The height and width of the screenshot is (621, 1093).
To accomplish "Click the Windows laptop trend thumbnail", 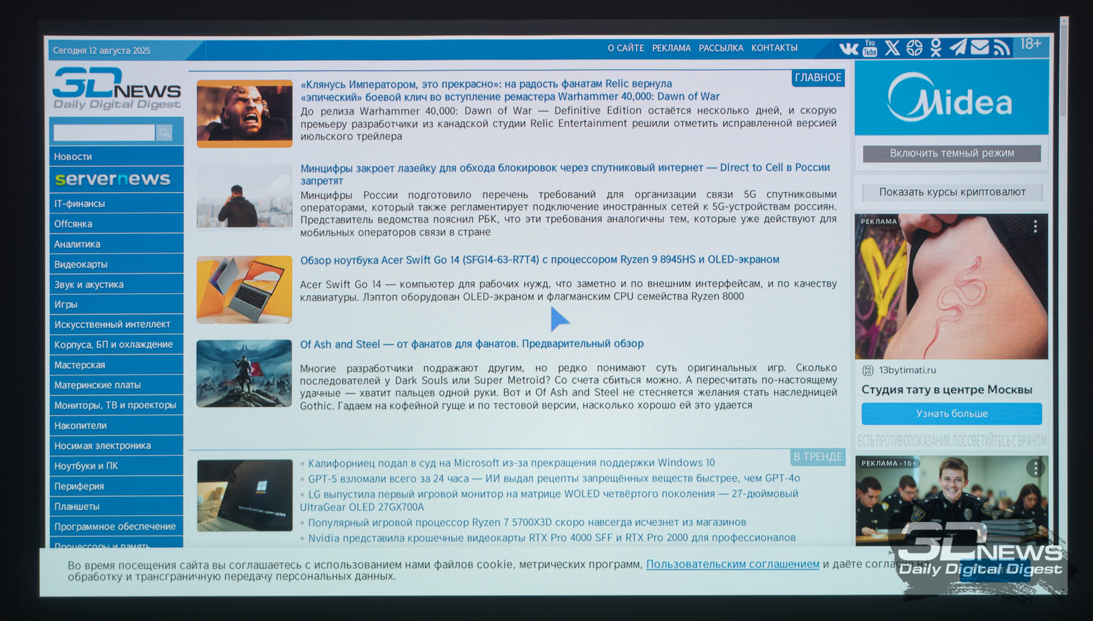I will pos(245,495).
